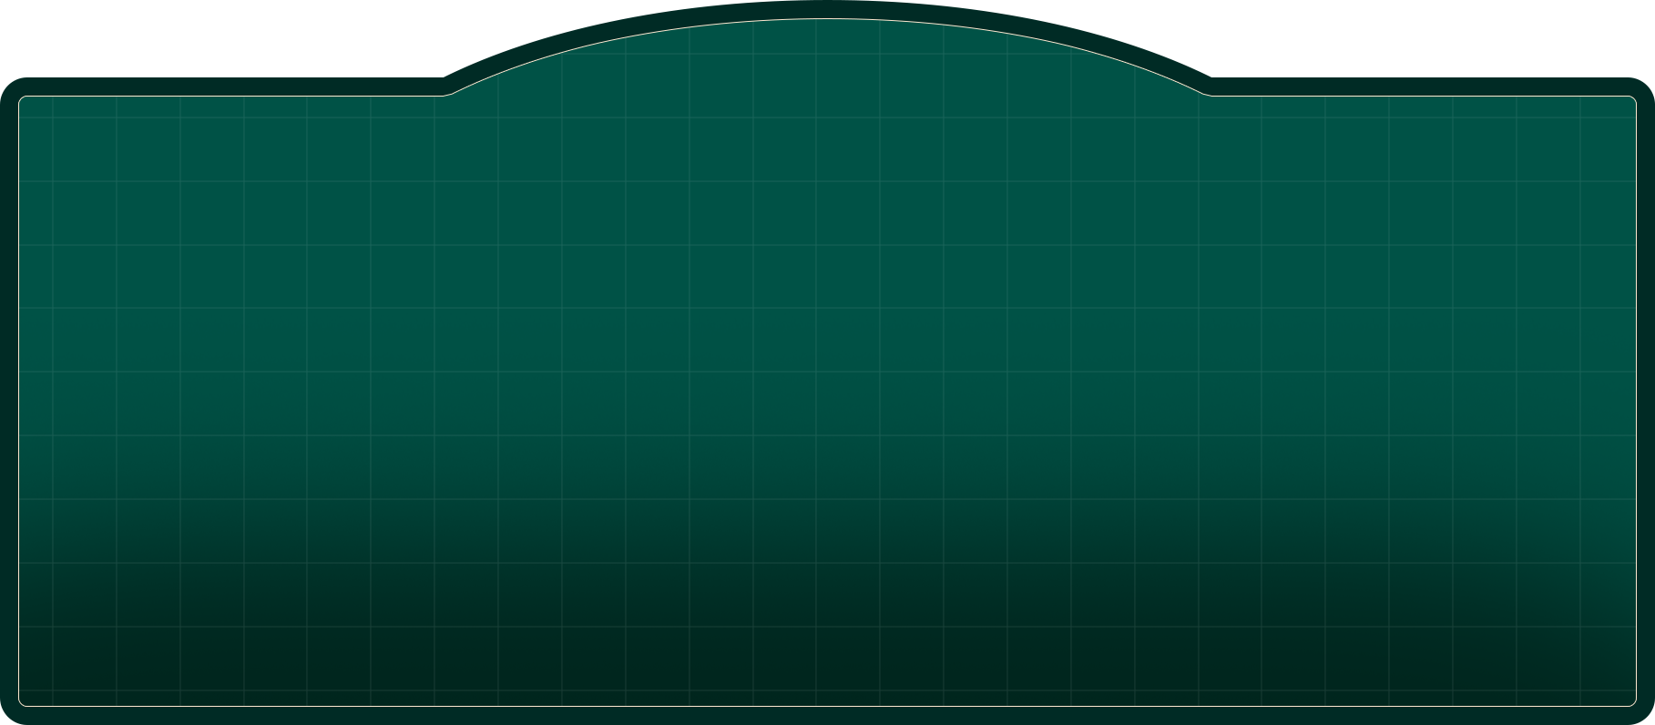
Task: Click the panel's top-right rounded corner
Action: (x=1633, y=99)
